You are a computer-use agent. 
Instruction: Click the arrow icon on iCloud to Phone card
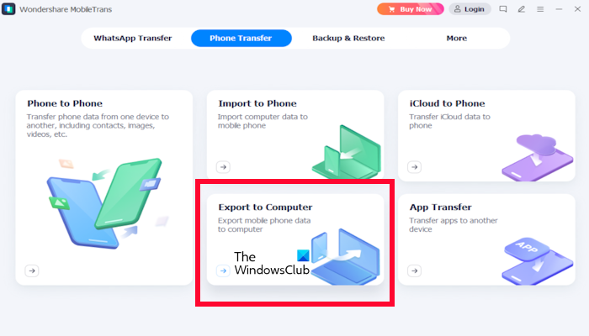tap(414, 167)
